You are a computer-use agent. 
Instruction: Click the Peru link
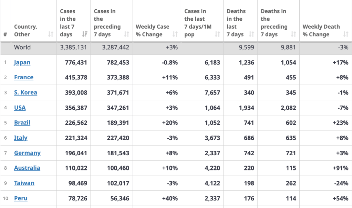[21, 198]
